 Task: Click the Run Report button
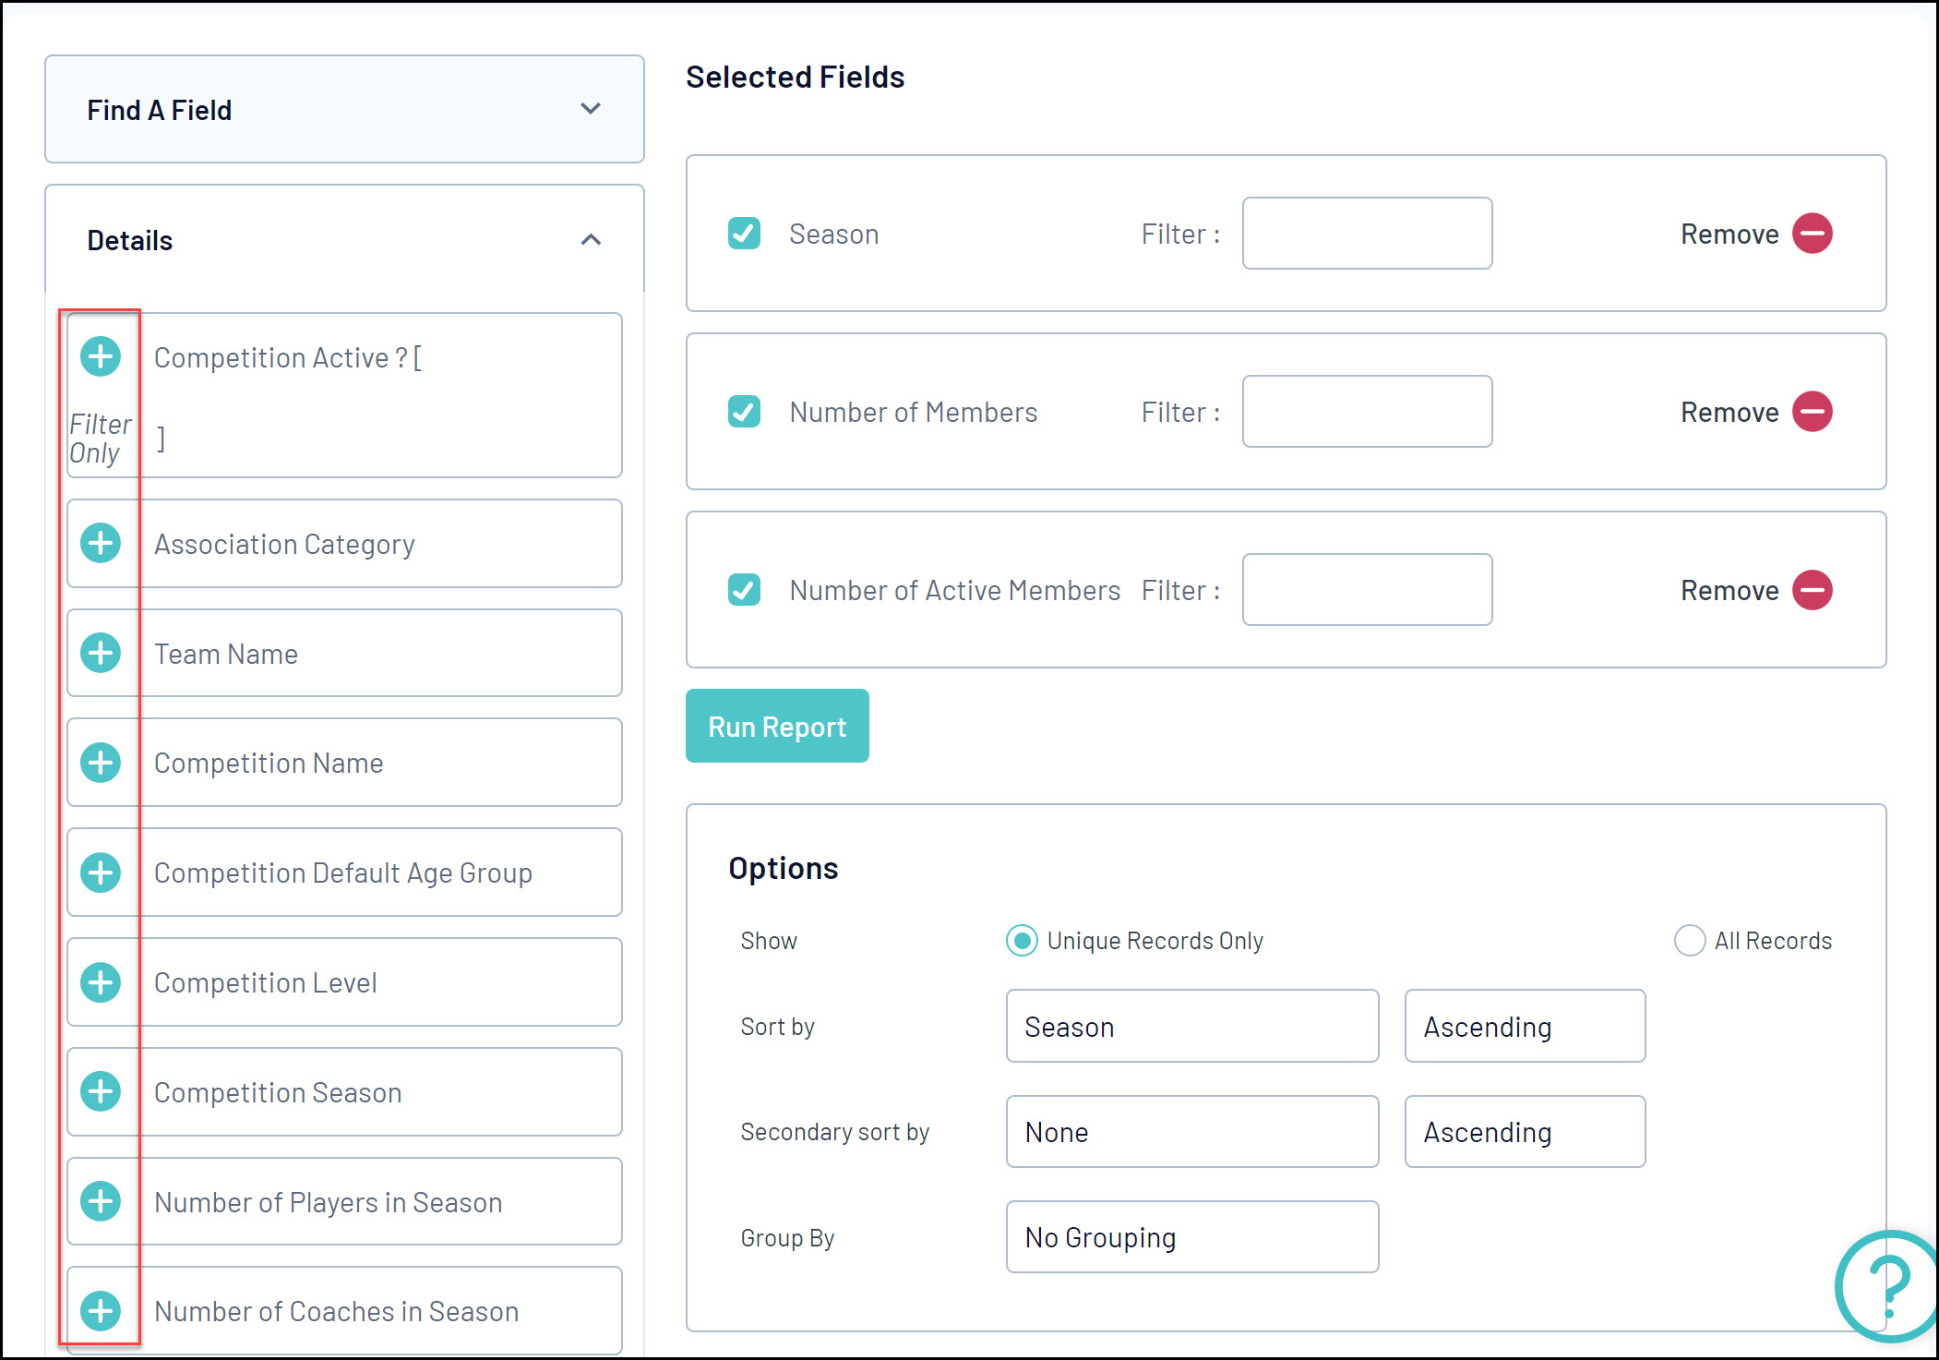pos(777,727)
